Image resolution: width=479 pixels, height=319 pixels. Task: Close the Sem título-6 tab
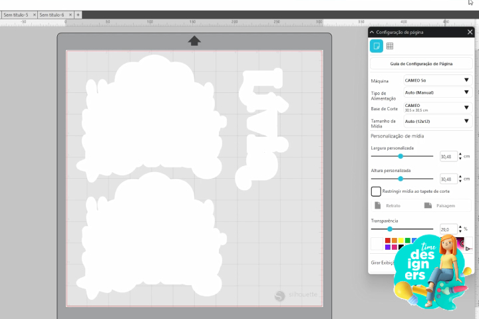(x=69, y=14)
